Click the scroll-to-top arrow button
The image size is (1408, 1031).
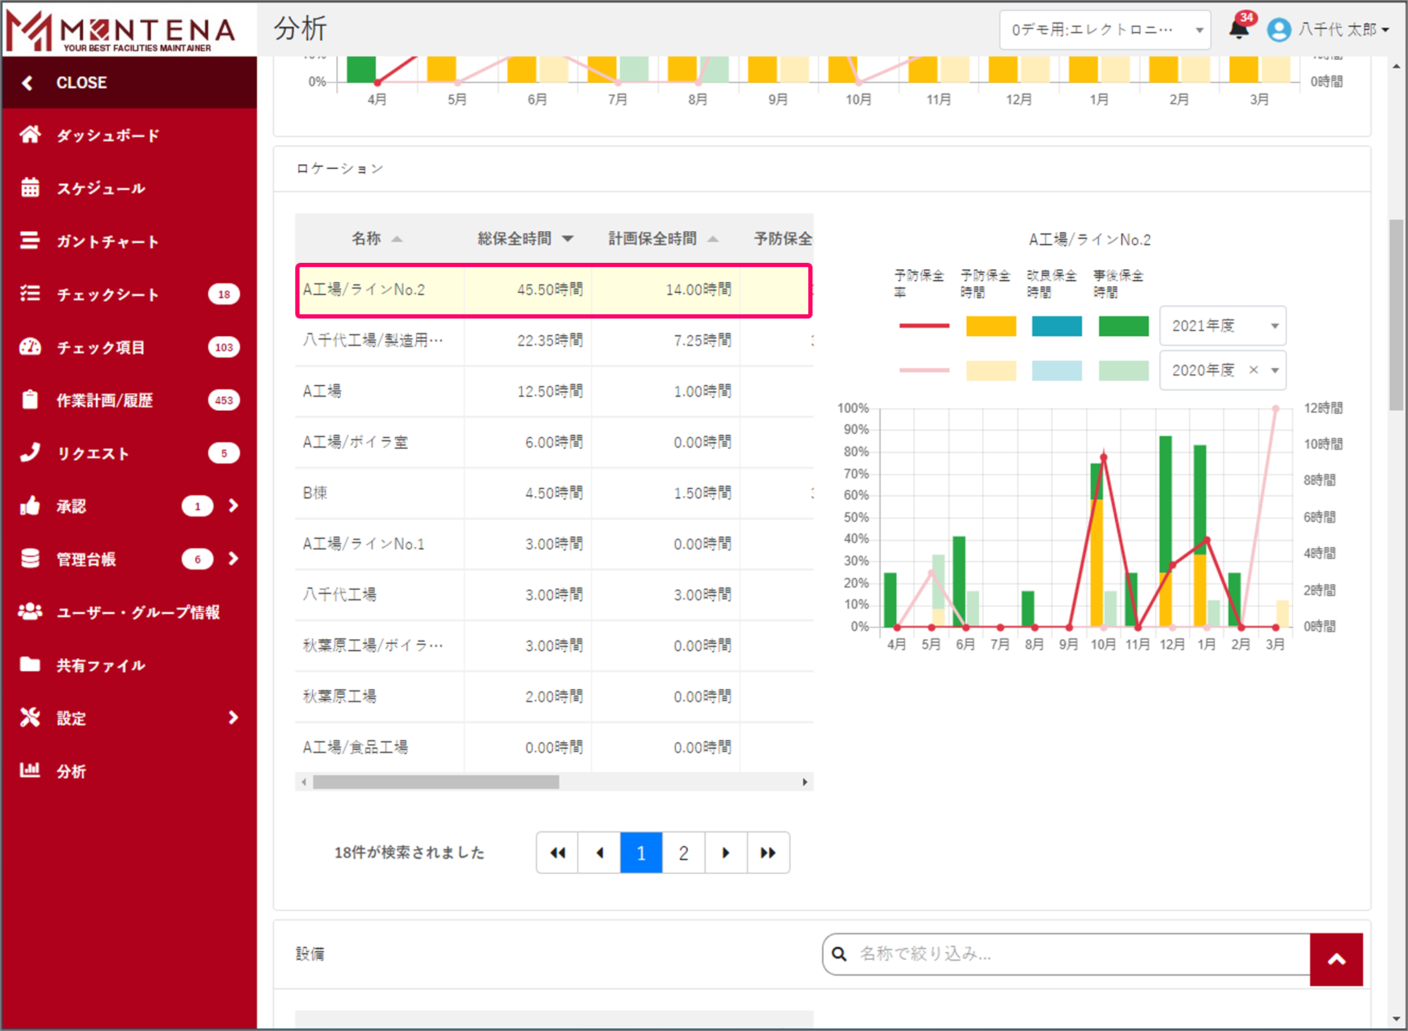pos(1336,959)
